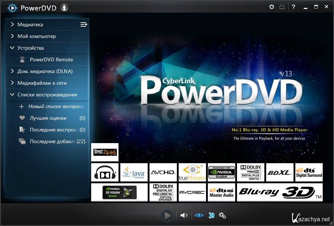334x226 pixels.
Task: Open Лучшие оценки playlist
Action: pos(48,118)
